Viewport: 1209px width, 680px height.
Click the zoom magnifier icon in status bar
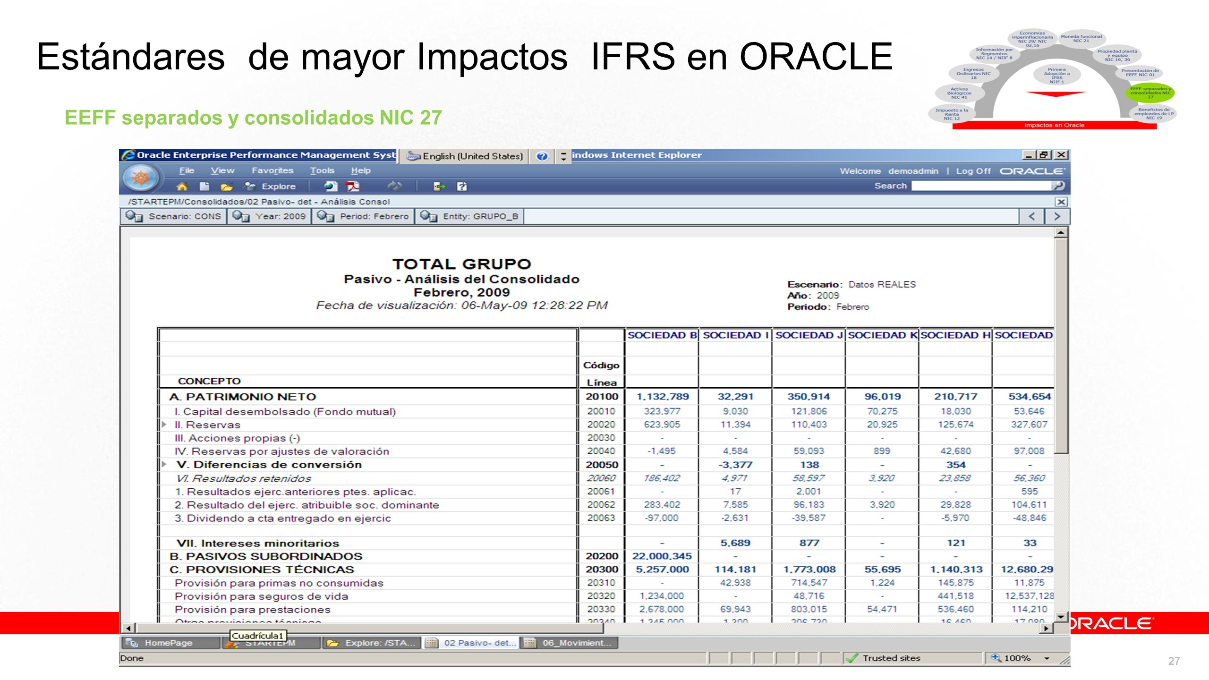pos(996,658)
